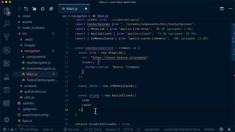Open the Manage settings gear
Screen dimensions: 235x132
click(x=7, y=120)
